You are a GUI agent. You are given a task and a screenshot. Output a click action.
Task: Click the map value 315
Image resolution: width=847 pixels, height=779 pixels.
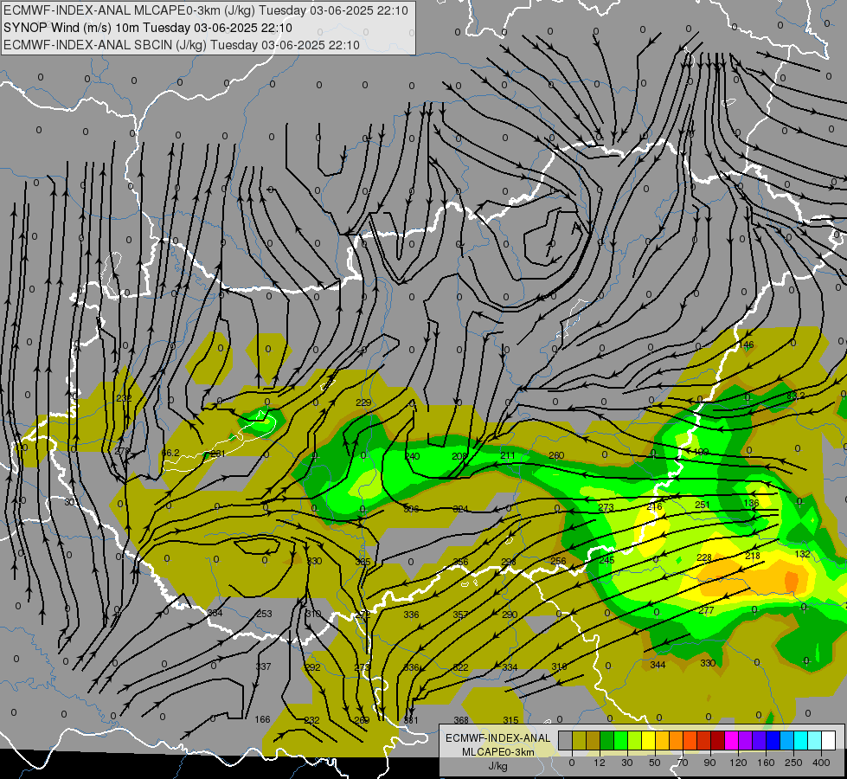pyautogui.click(x=510, y=720)
